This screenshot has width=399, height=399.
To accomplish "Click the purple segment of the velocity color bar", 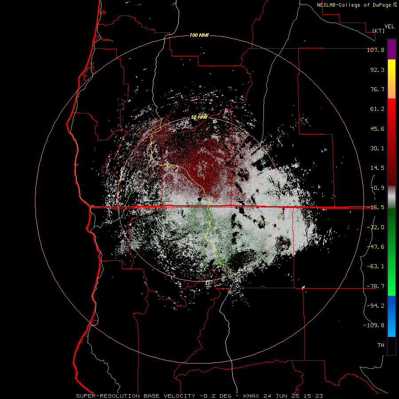I will (391, 49).
